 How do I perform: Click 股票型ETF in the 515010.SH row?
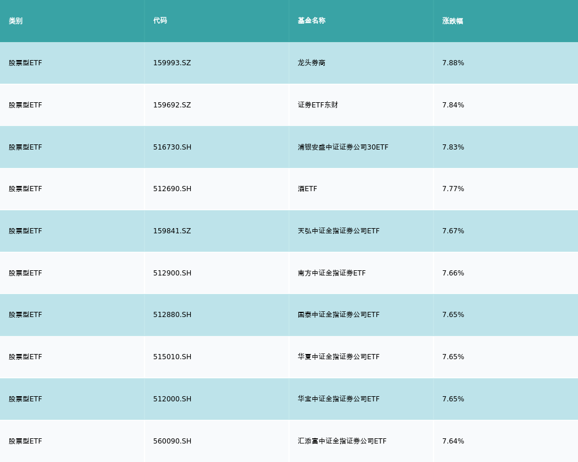point(25,357)
